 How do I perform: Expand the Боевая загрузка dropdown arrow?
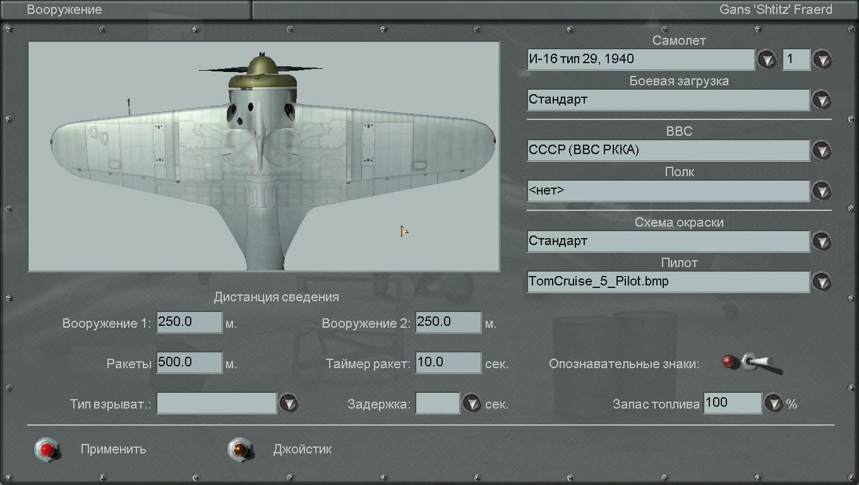(x=821, y=100)
